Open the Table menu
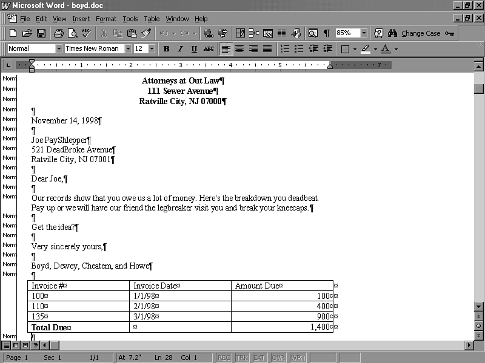 tap(152, 19)
